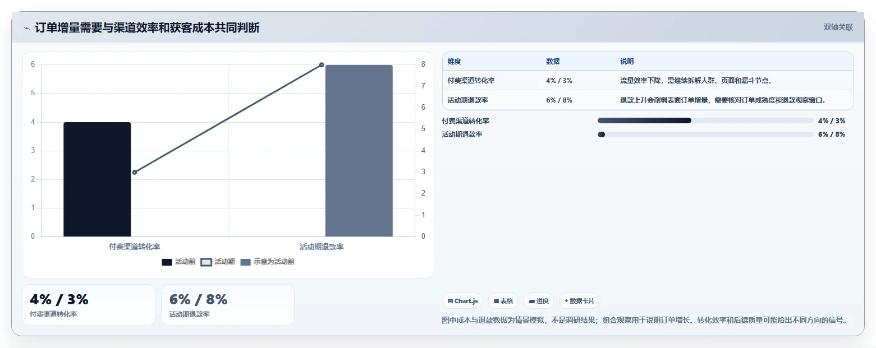The height and width of the screenshot is (348, 876).
Task: Select the 表格 tag chip
Action: 503,301
